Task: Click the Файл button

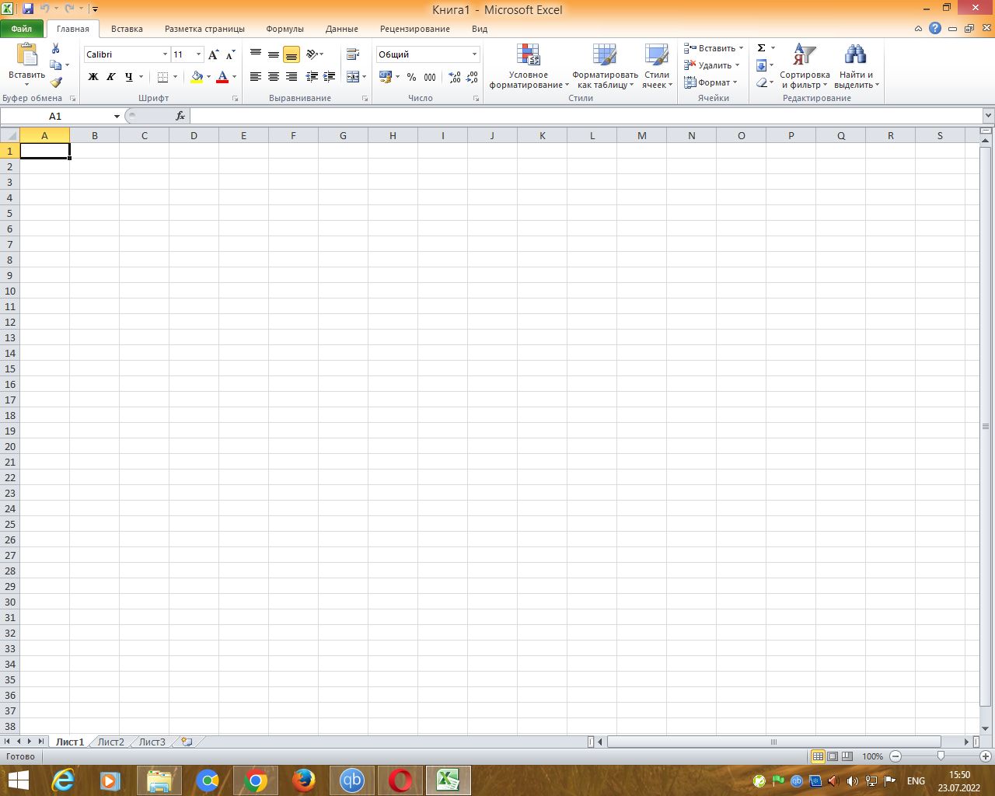Action: tap(22, 29)
